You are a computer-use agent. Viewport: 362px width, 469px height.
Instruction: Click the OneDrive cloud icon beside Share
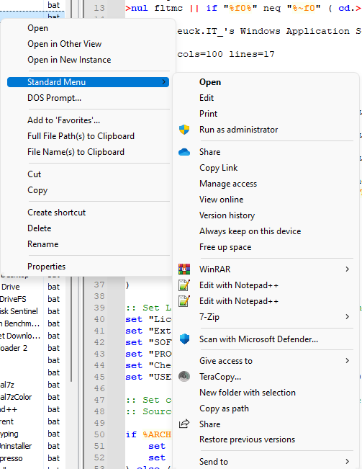184,152
